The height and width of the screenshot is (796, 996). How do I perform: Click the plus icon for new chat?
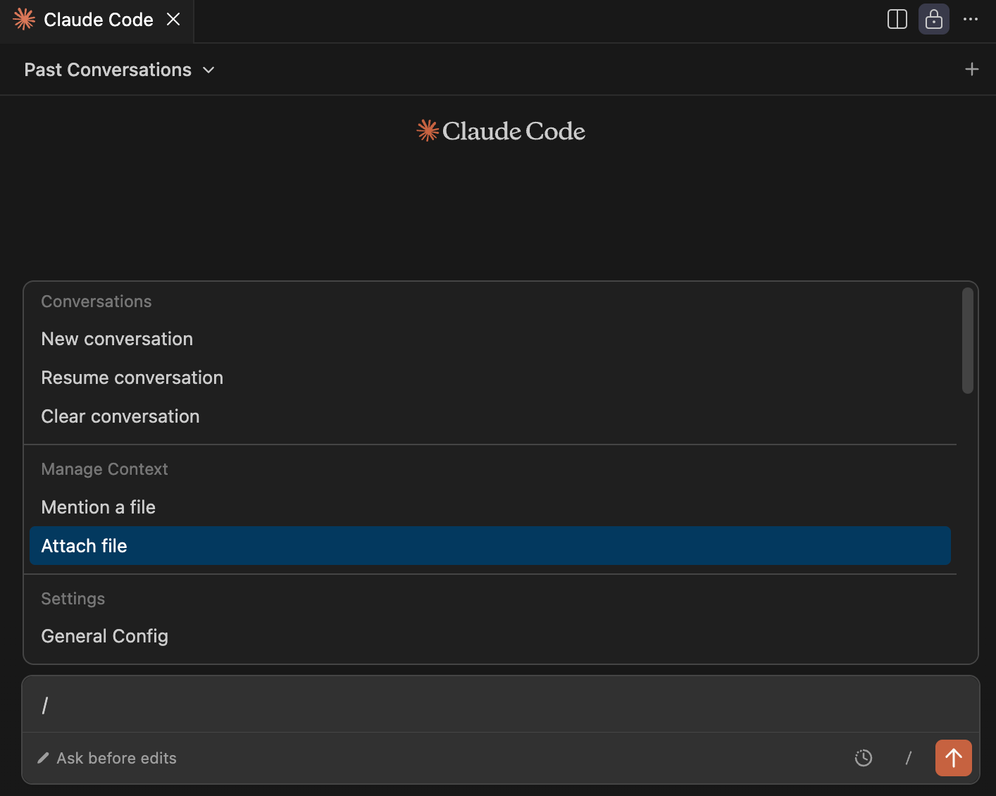click(971, 69)
